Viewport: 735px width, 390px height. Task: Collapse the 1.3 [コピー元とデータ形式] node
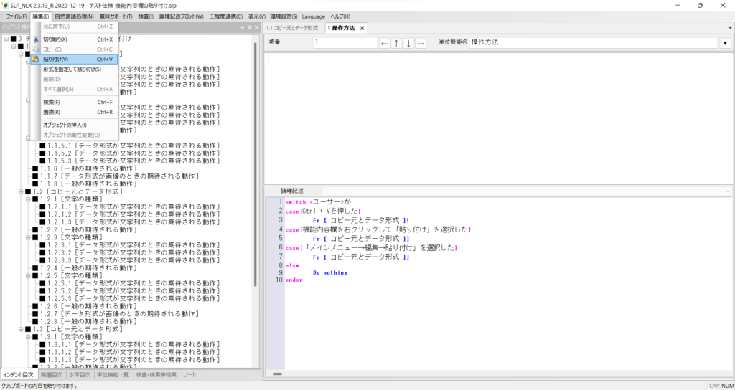(x=21, y=329)
